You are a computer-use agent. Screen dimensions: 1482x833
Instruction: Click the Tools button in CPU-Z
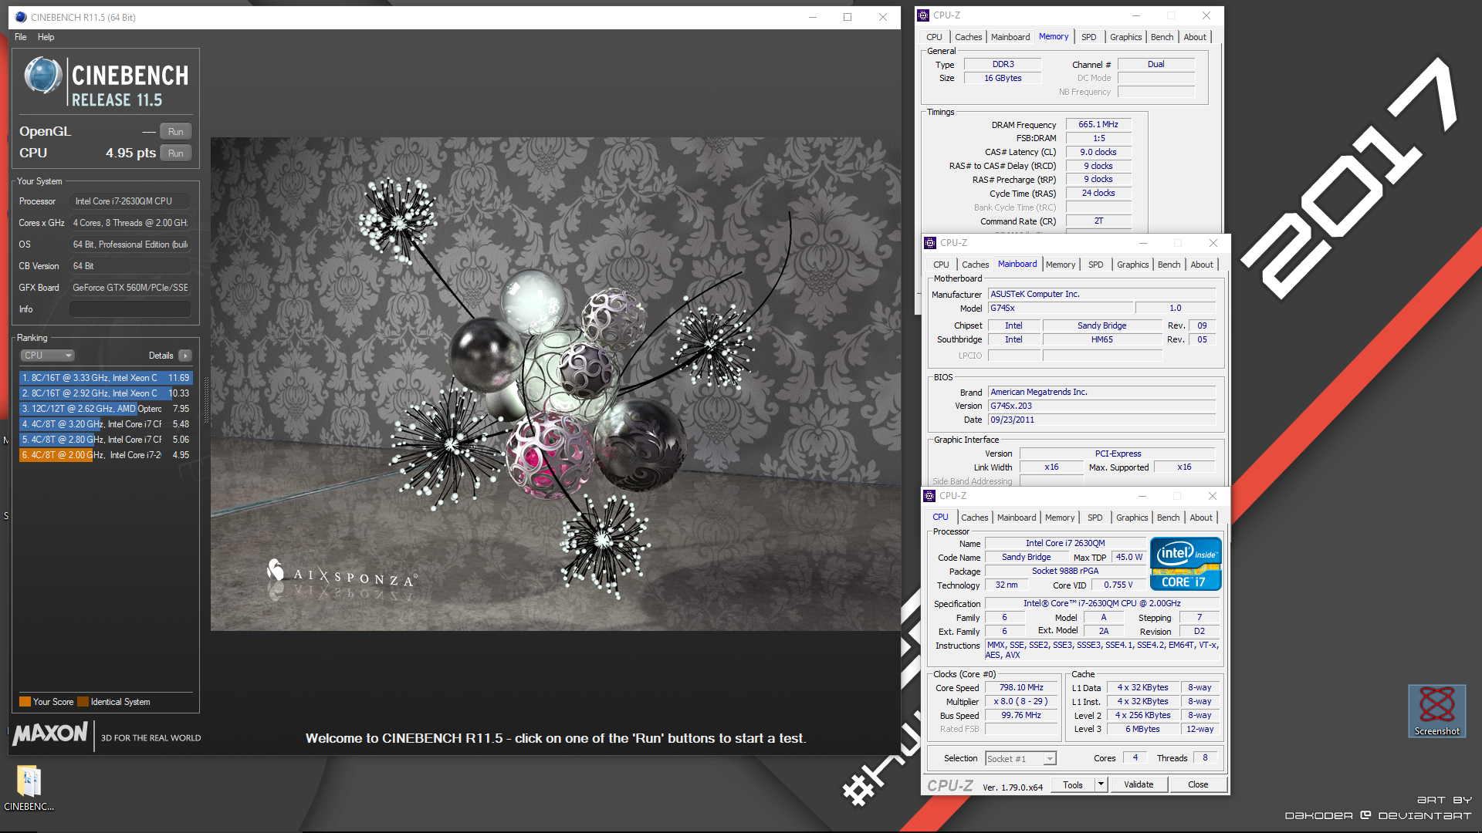coord(1073,784)
